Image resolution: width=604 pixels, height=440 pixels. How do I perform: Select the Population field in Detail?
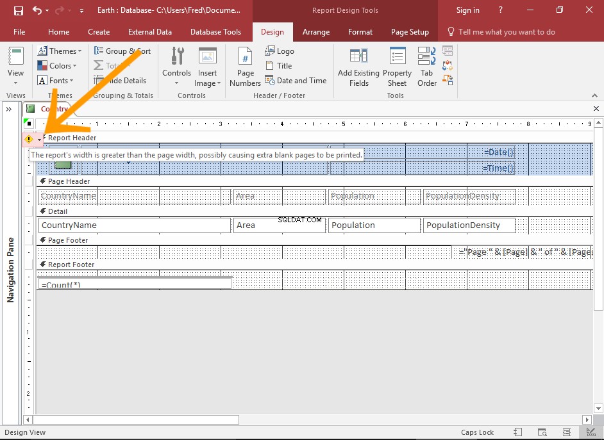click(x=374, y=225)
